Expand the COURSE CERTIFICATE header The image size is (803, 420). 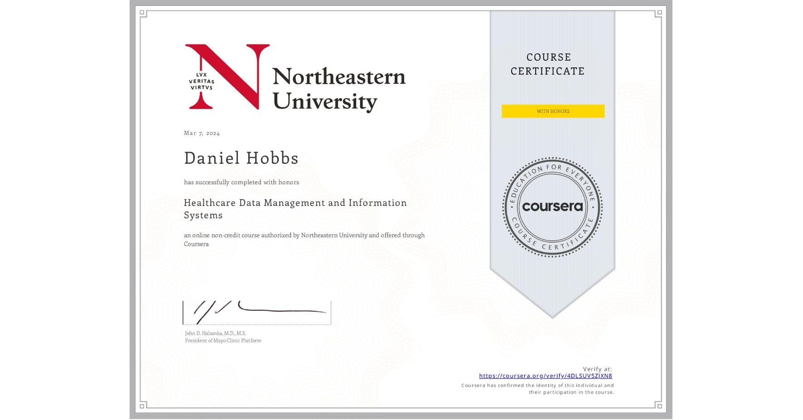pyautogui.click(x=548, y=64)
